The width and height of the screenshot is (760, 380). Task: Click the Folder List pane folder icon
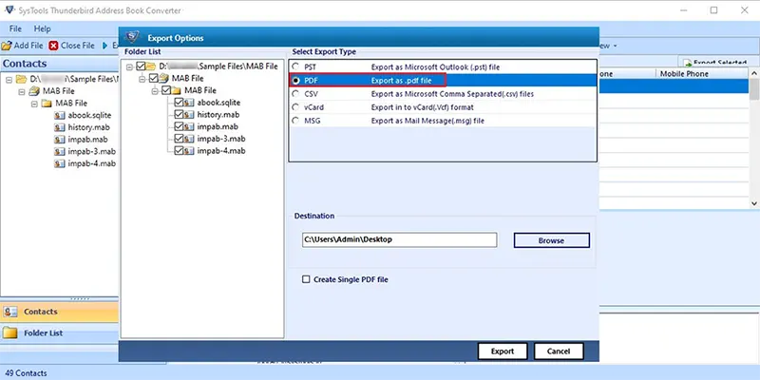(x=10, y=333)
